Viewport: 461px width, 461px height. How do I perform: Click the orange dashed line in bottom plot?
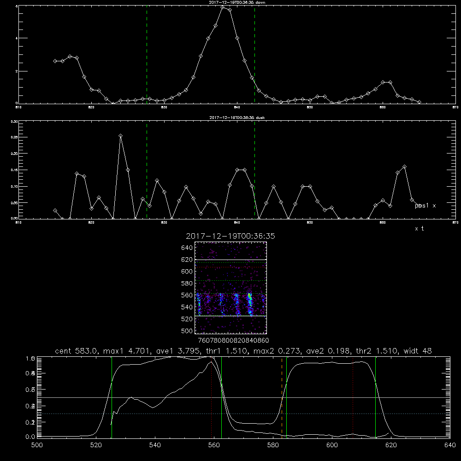coord(282,397)
